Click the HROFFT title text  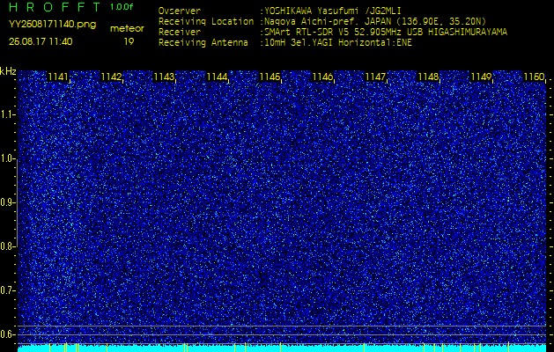point(55,7)
